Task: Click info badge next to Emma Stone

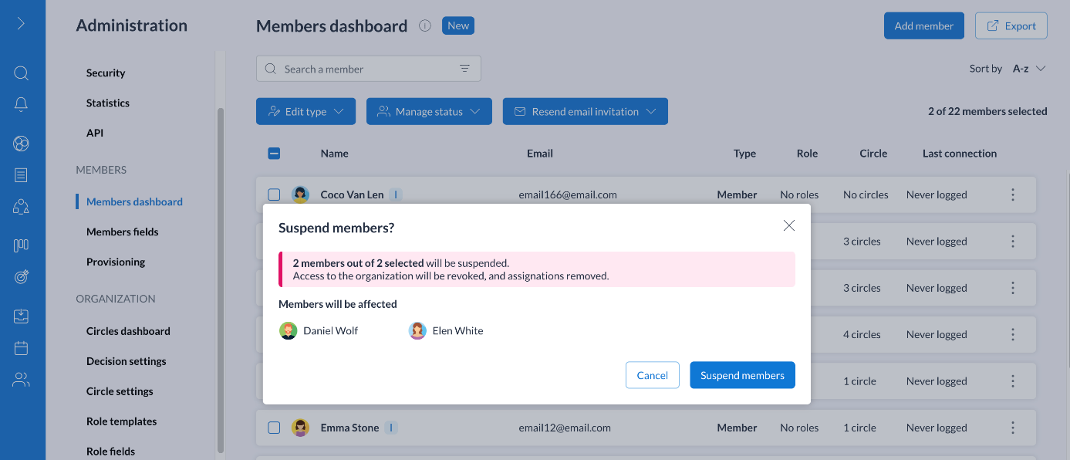Action: click(x=391, y=428)
